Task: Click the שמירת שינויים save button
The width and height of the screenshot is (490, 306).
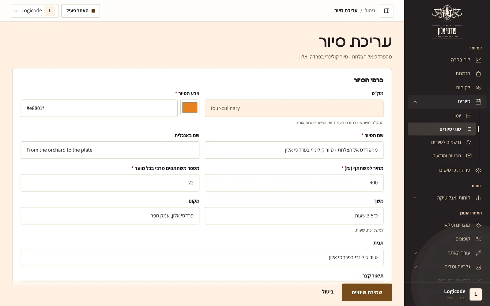Action: 367,292
